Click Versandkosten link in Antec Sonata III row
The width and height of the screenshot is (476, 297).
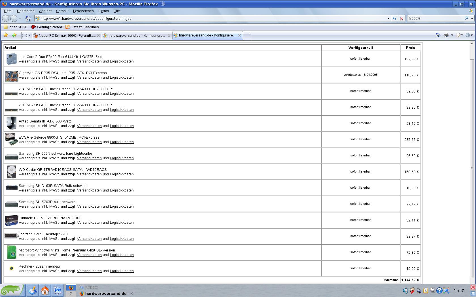pos(89,126)
